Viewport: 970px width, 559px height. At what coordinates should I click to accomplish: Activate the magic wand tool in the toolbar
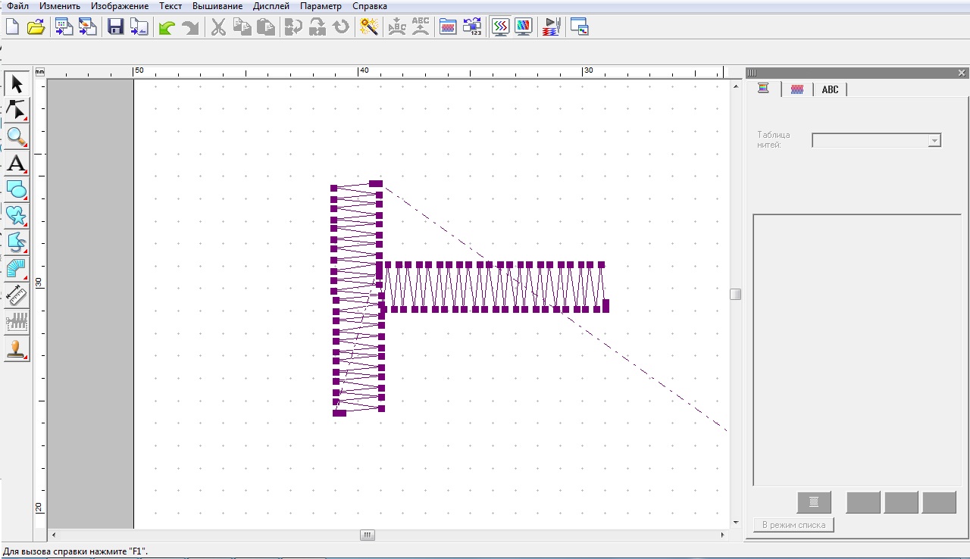click(x=369, y=27)
